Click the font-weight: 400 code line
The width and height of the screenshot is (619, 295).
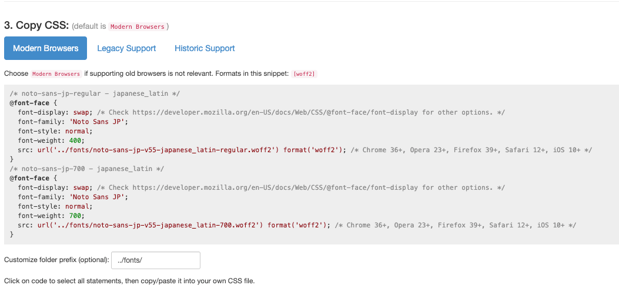[51, 140]
